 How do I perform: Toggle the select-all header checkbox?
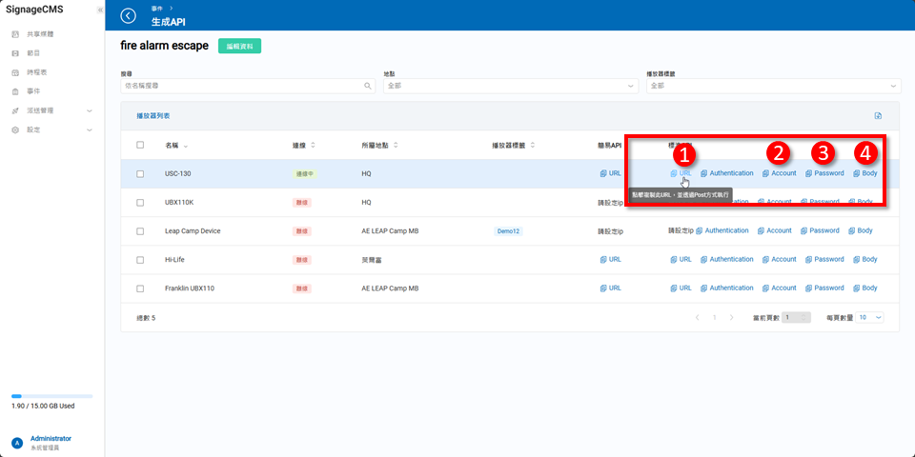point(140,145)
